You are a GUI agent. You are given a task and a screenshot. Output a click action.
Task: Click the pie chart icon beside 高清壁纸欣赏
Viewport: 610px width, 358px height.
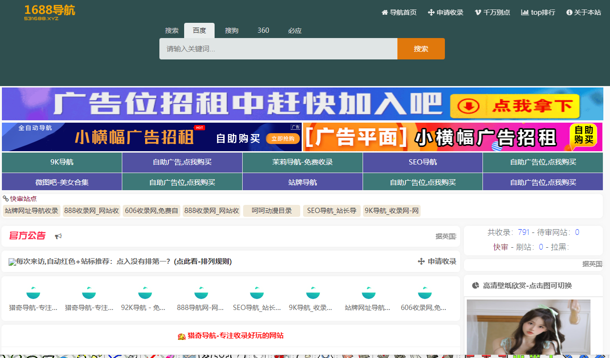point(475,285)
